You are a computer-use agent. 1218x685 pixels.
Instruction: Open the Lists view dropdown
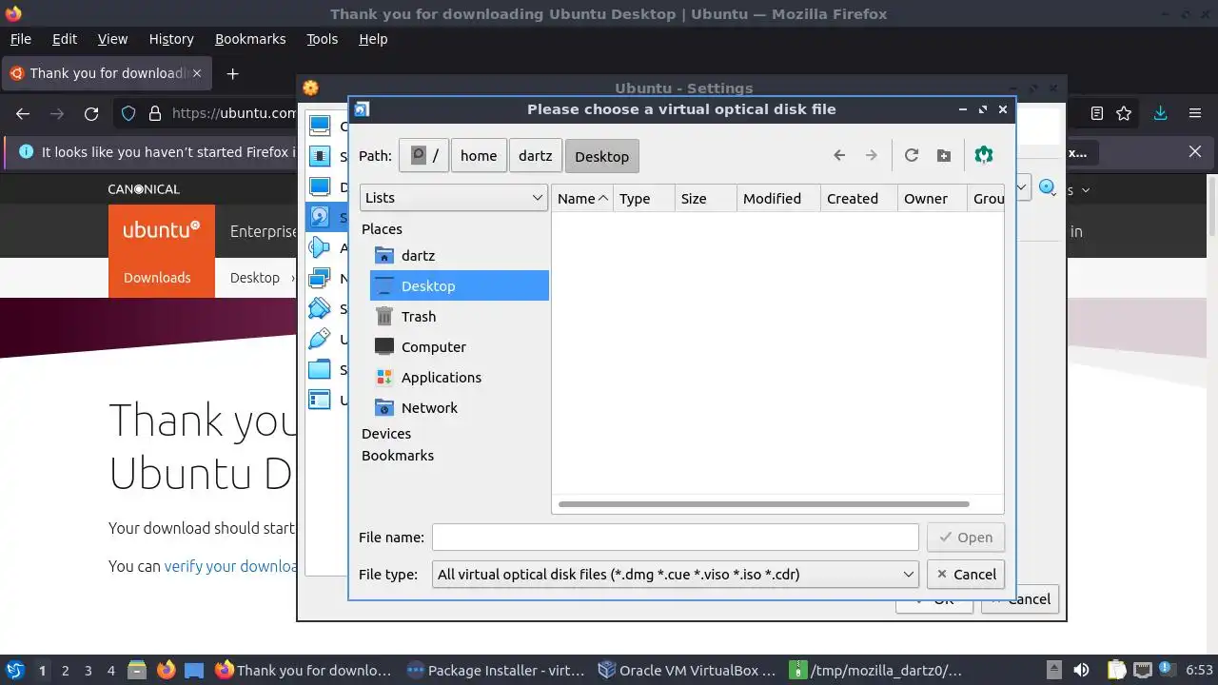click(454, 198)
